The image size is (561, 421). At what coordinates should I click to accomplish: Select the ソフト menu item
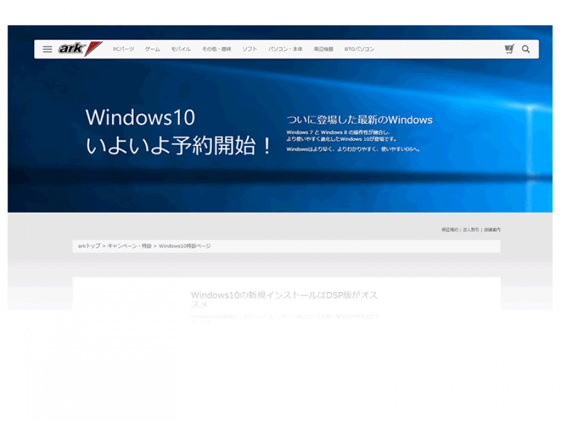coord(250,49)
